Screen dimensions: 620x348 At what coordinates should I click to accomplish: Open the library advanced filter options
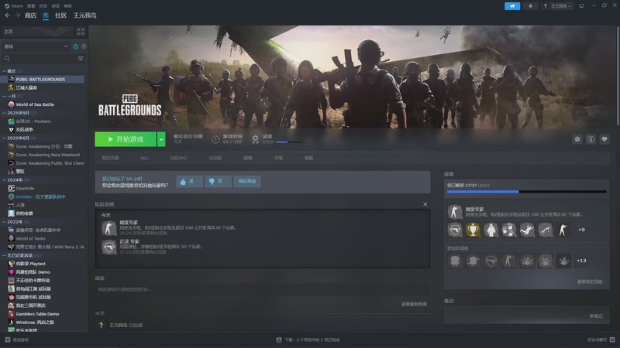pyautogui.click(x=81, y=59)
